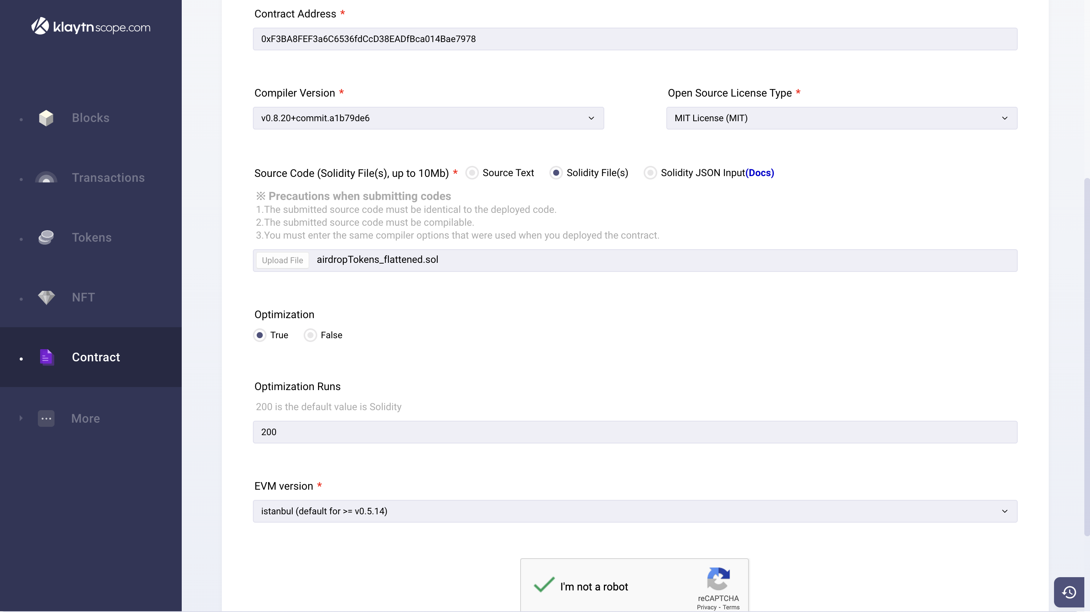Expand the Open Source License Type dropdown

coord(841,118)
